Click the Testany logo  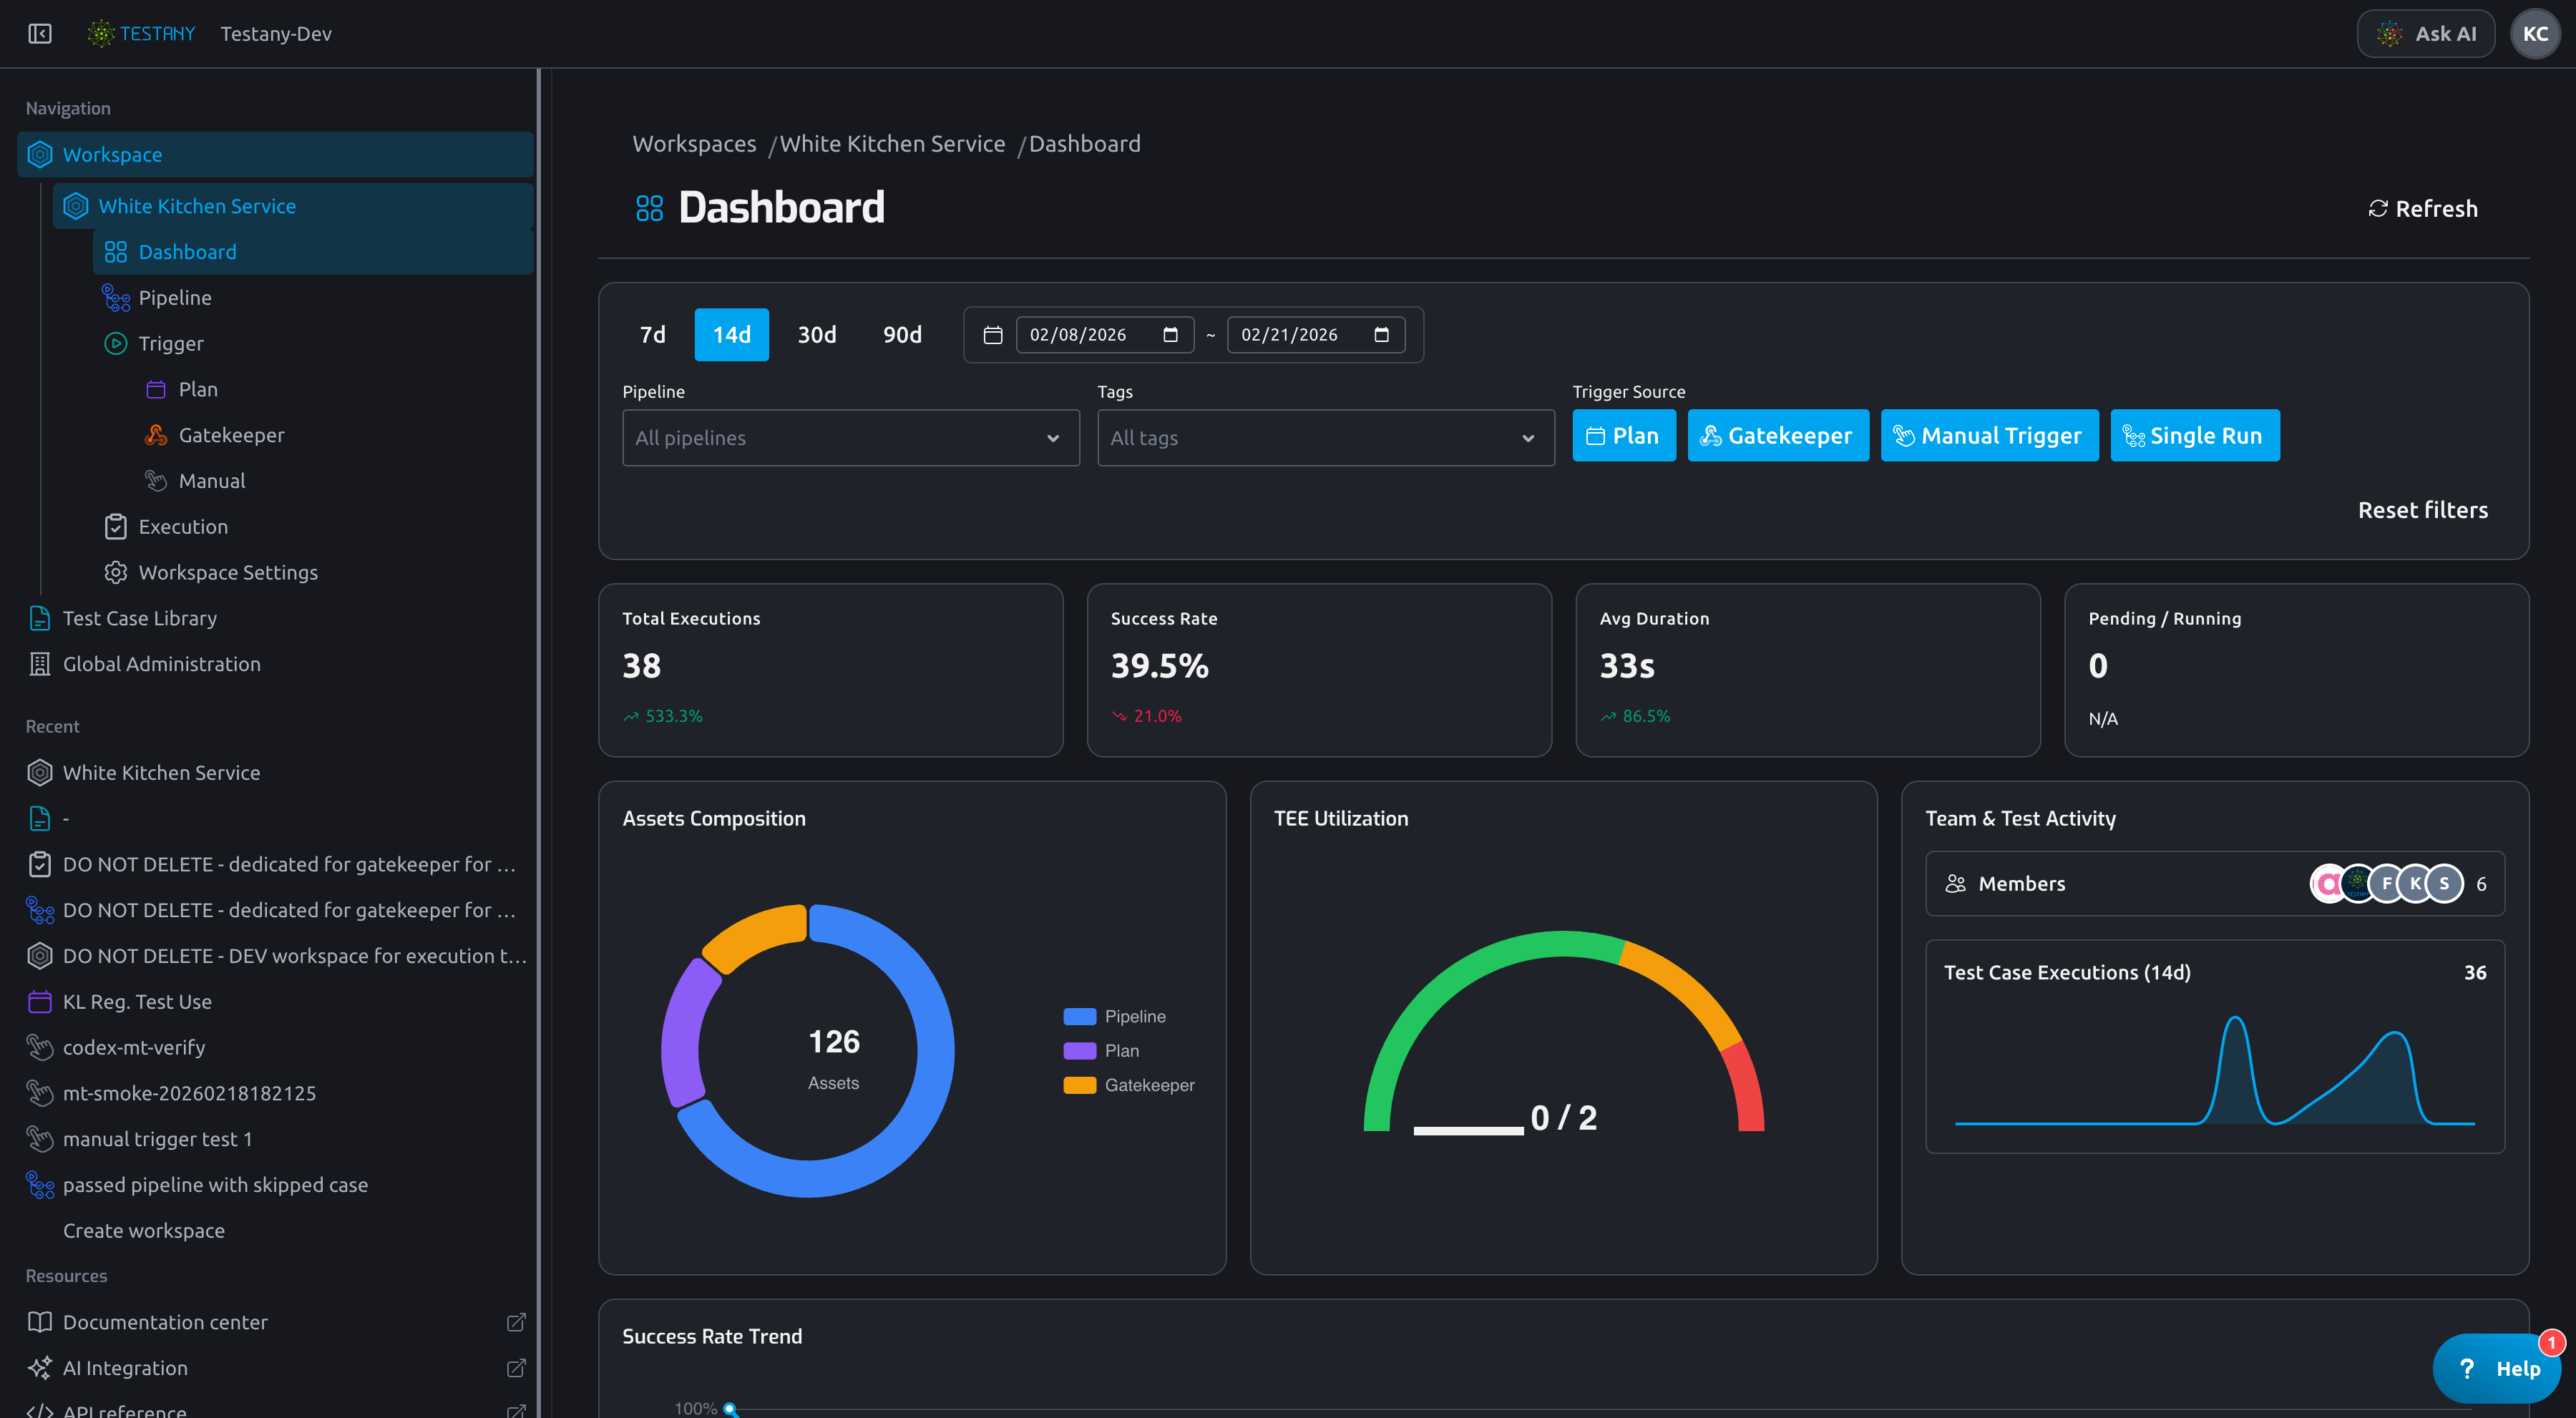pos(141,34)
